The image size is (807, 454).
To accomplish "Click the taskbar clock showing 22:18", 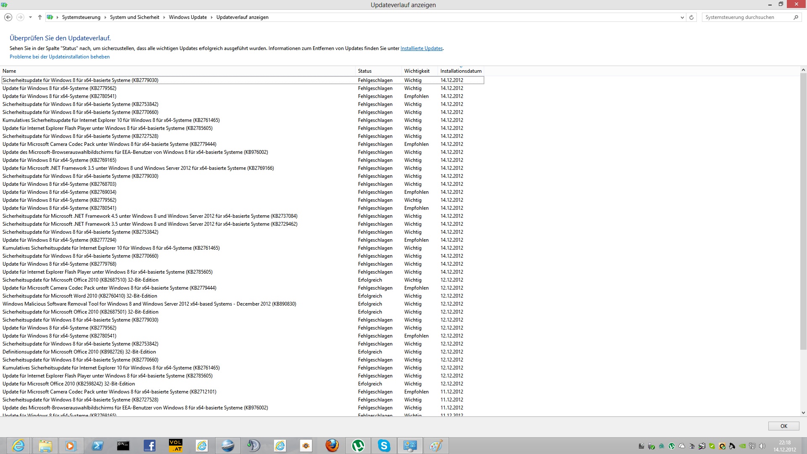I will click(785, 446).
